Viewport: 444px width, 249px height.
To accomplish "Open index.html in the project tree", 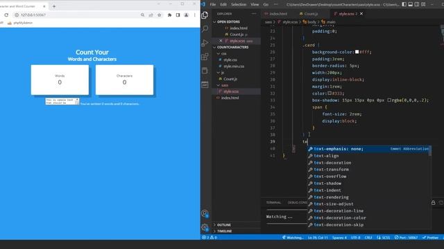I will (230, 98).
